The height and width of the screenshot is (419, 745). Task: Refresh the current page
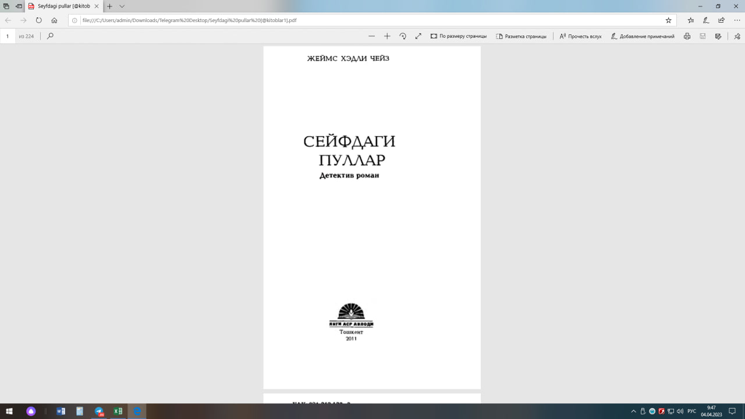click(38, 20)
